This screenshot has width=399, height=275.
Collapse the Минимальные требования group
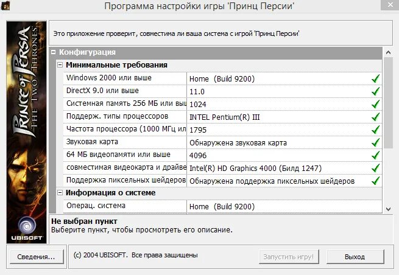click(x=60, y=65)
